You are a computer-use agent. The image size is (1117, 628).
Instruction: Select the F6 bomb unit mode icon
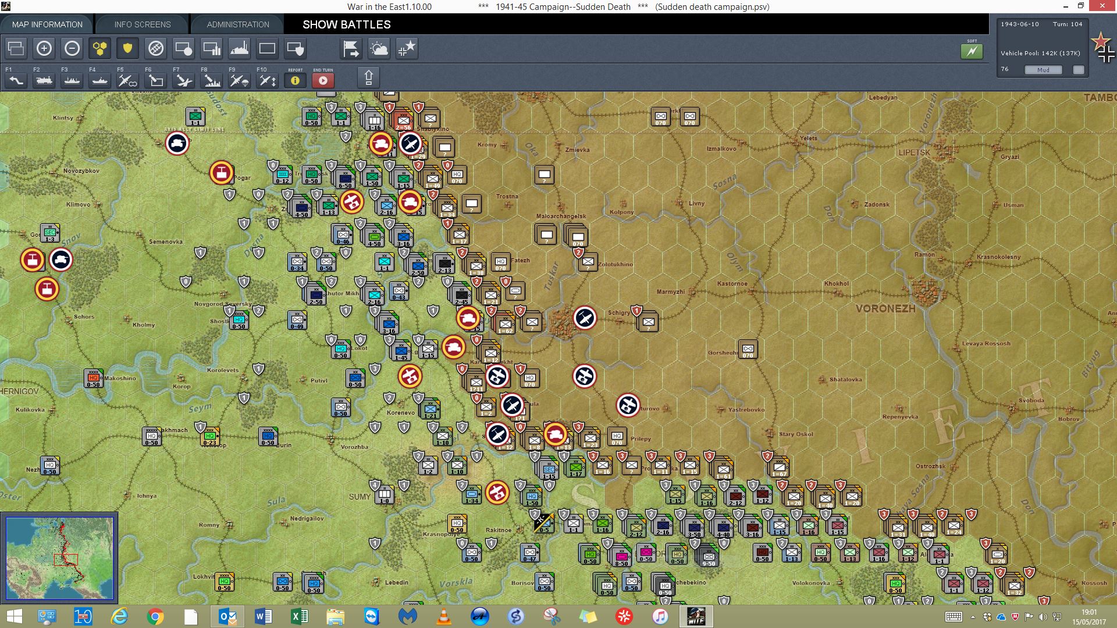click(x=156, y=80)
